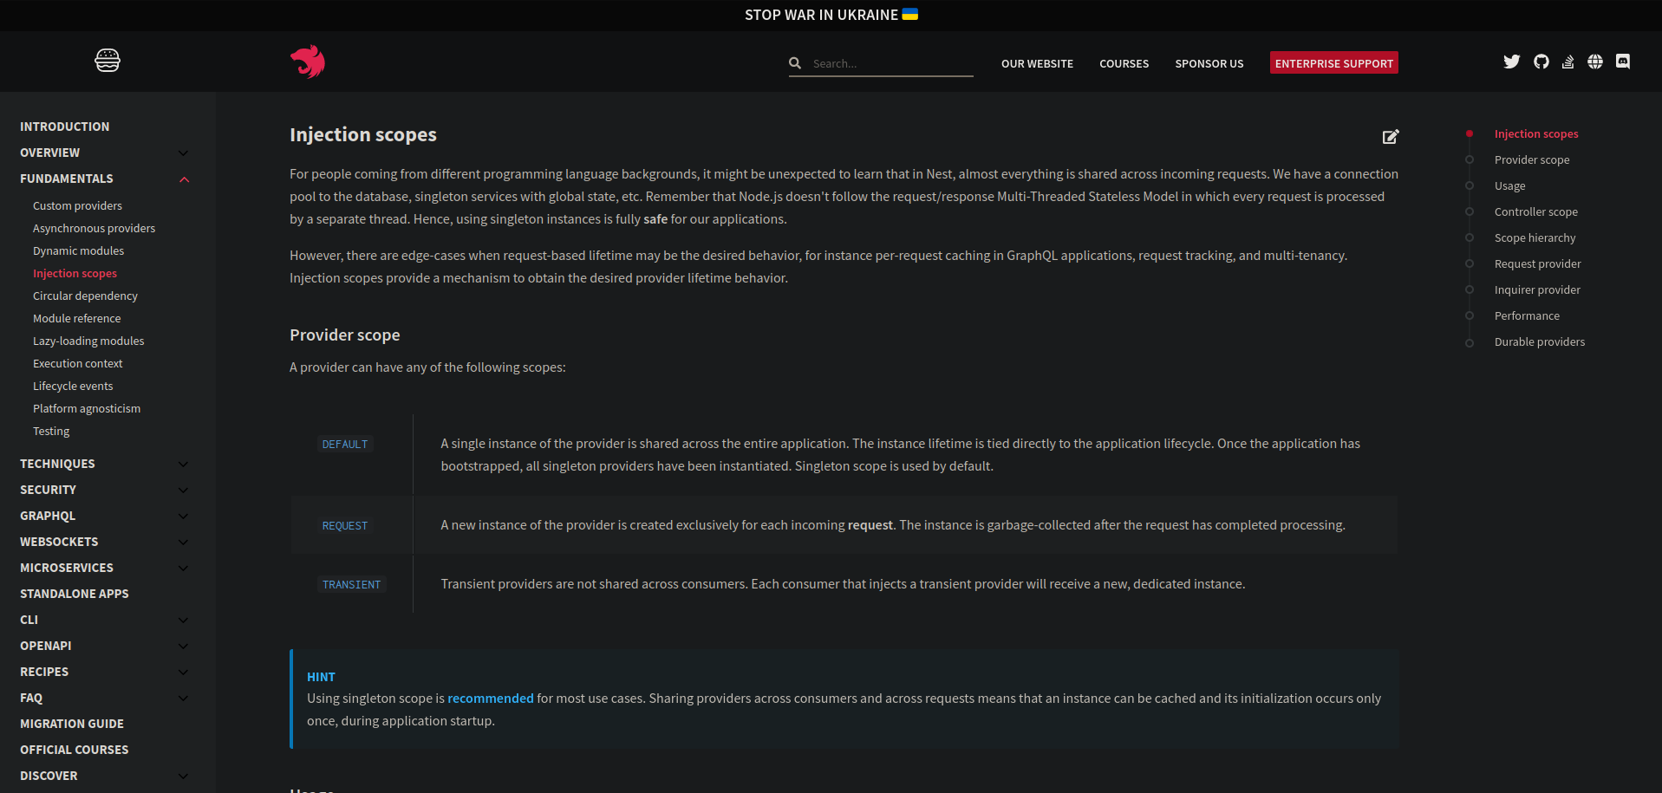Jump to Usage in table of contents
1662x793 pixels.
(x=1509, y=185)
